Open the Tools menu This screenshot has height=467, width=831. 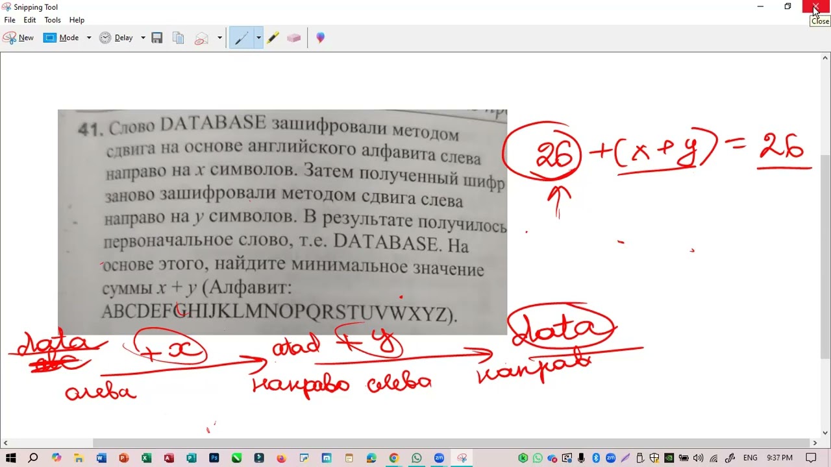pos(53,20)
